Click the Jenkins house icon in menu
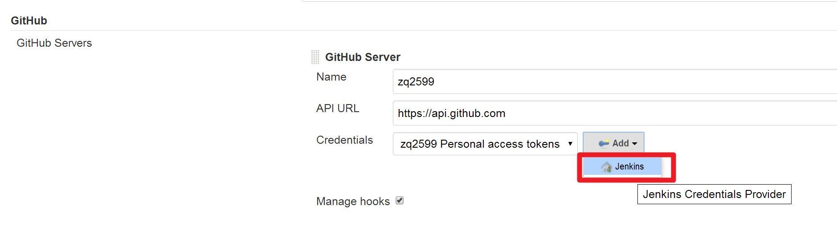This screenshot has height=234, width=837. [606, 167]
